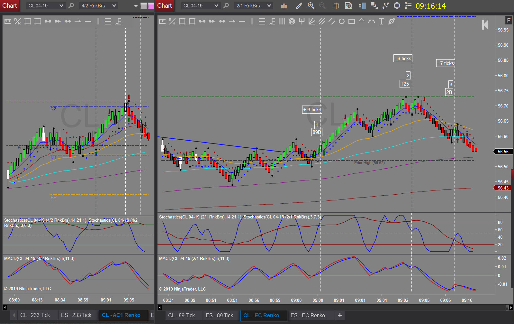Select the Path pen drawing tool
The width and height of the screenshot is (514, 324).
(x=392, y=22)
